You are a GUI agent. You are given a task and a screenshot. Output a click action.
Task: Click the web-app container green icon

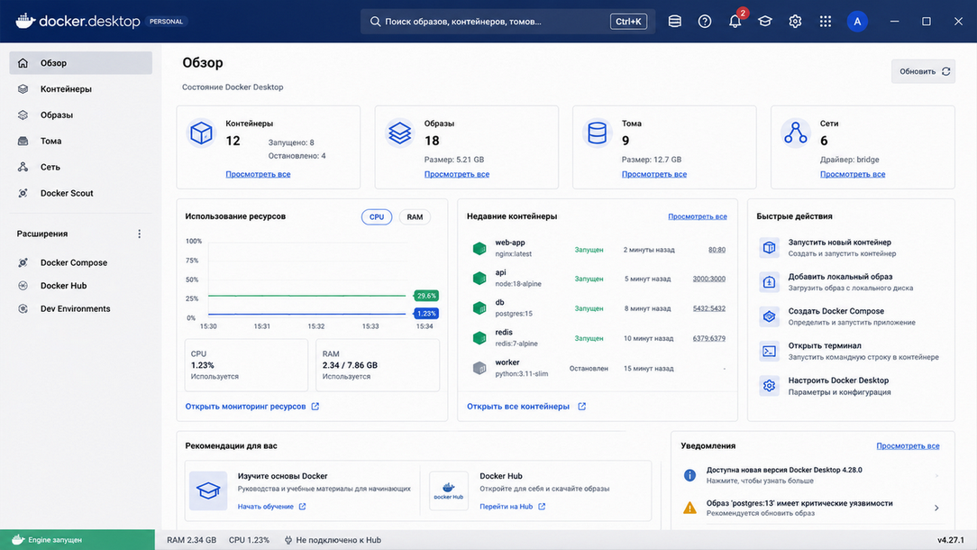(479, 248)
